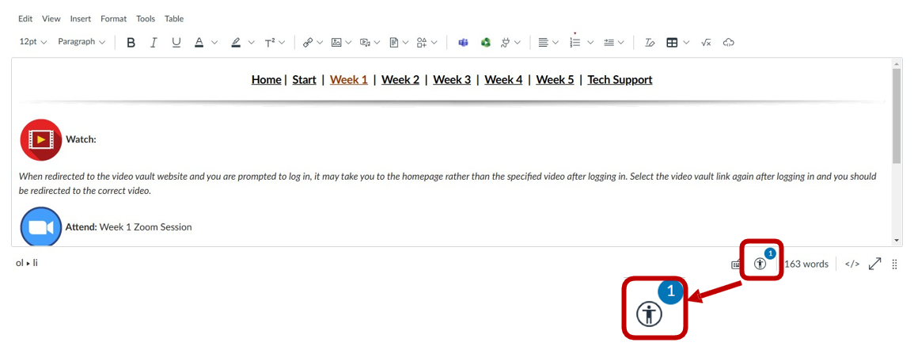Follow the Start navigation link
914x350 pixels.
(x=305, y=80)
